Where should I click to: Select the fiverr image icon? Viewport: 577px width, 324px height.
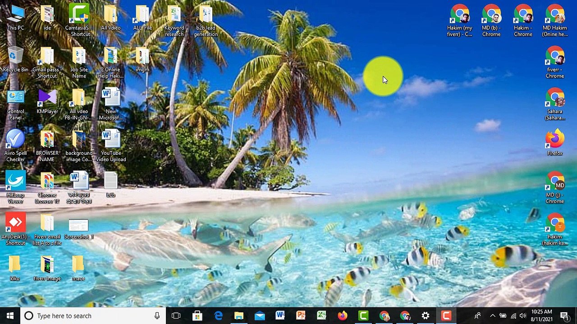47,269
